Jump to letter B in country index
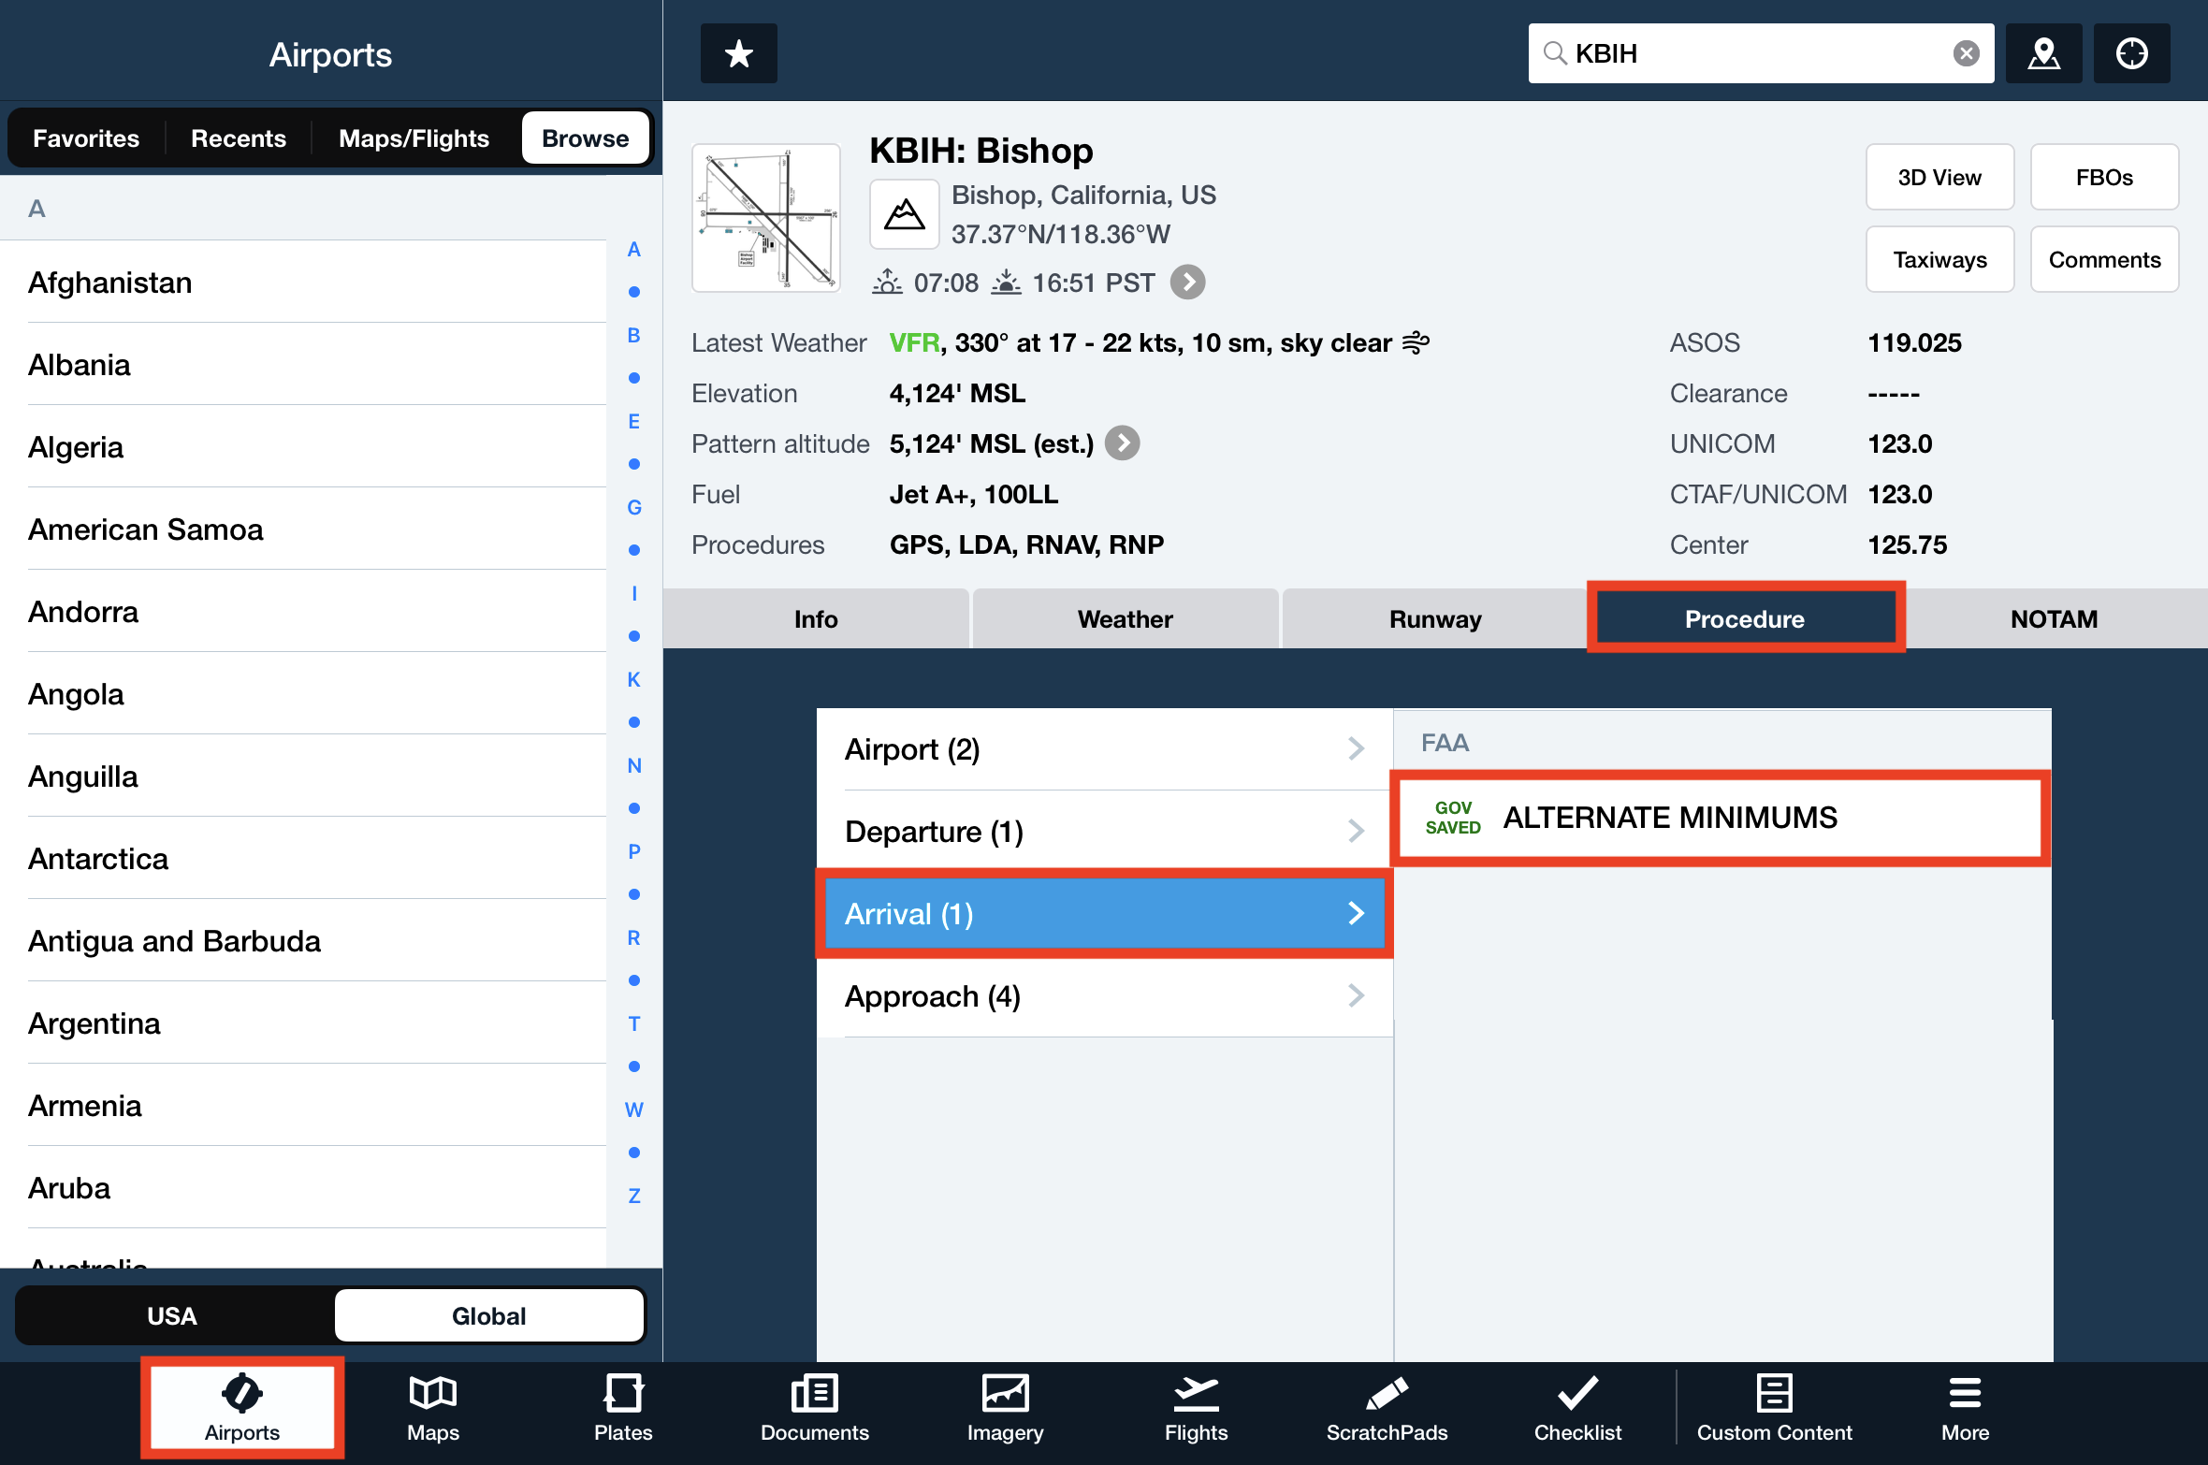The height and width of the screenshot is (1465, 2208). [634, 336]
